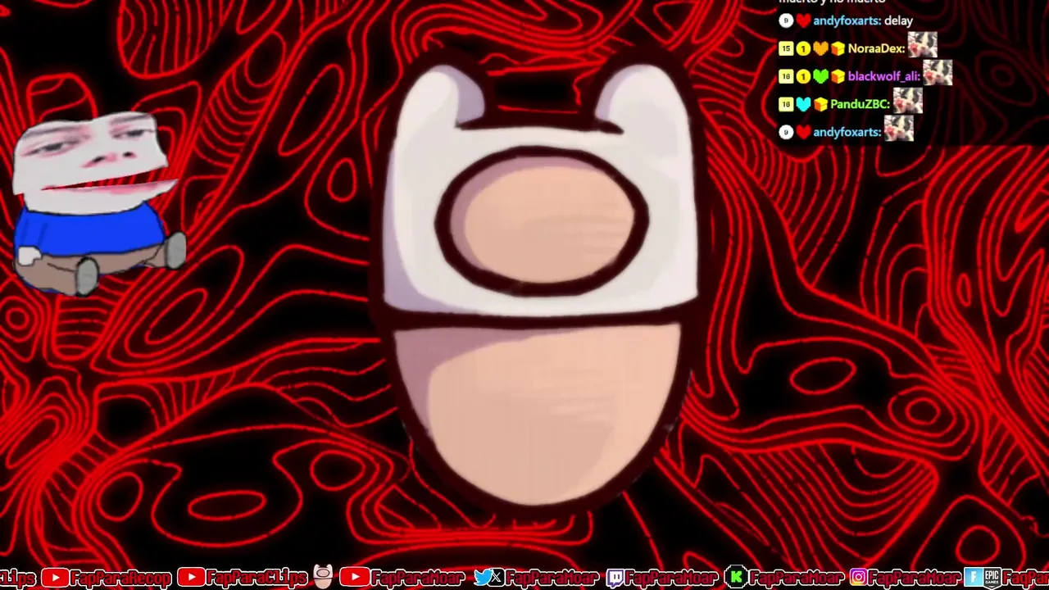This screenshot has height=590, width=1049.
Task: Click the Epic Games logo in ticker
Action: pos(992,578)
